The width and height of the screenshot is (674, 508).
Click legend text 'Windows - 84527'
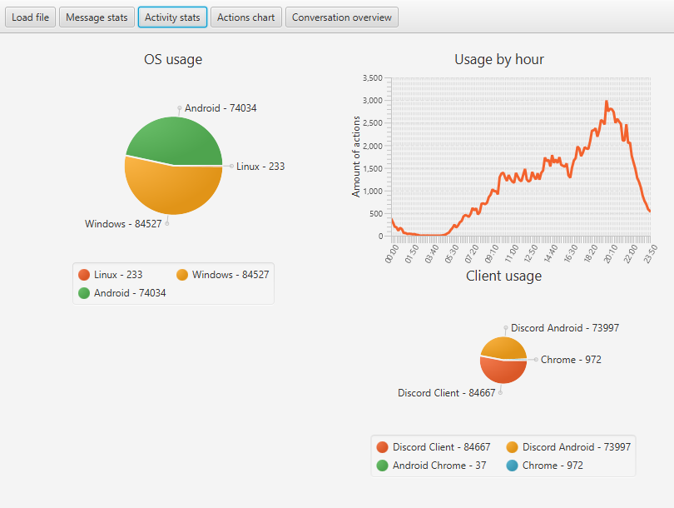[230, 275]
